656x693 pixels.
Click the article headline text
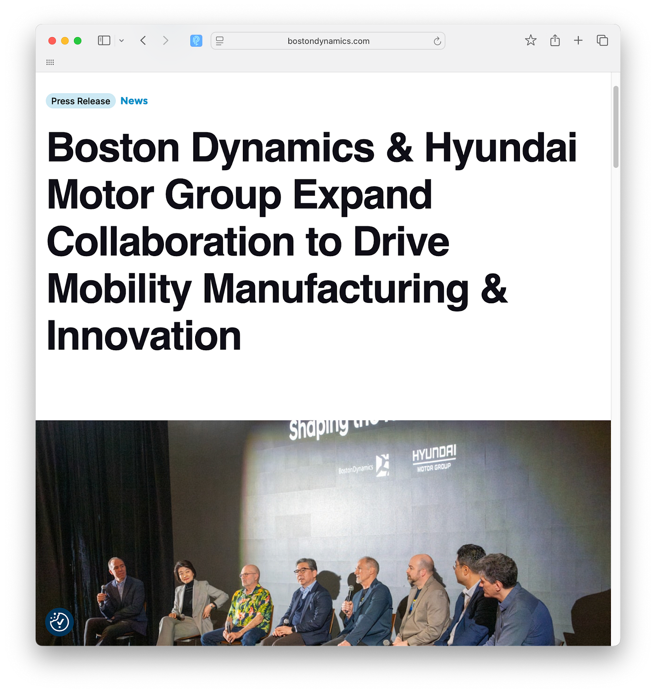point(312,242)
